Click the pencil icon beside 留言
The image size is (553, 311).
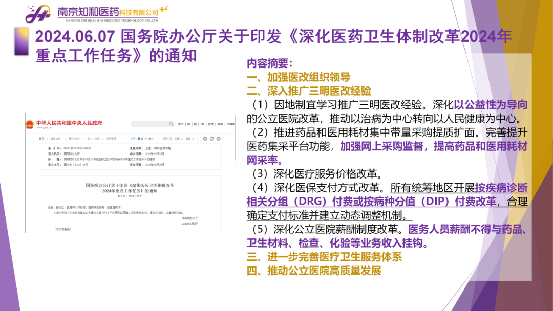(x=193, y=139)
